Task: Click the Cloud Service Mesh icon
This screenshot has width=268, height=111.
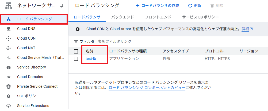Action: coord(8,58)
